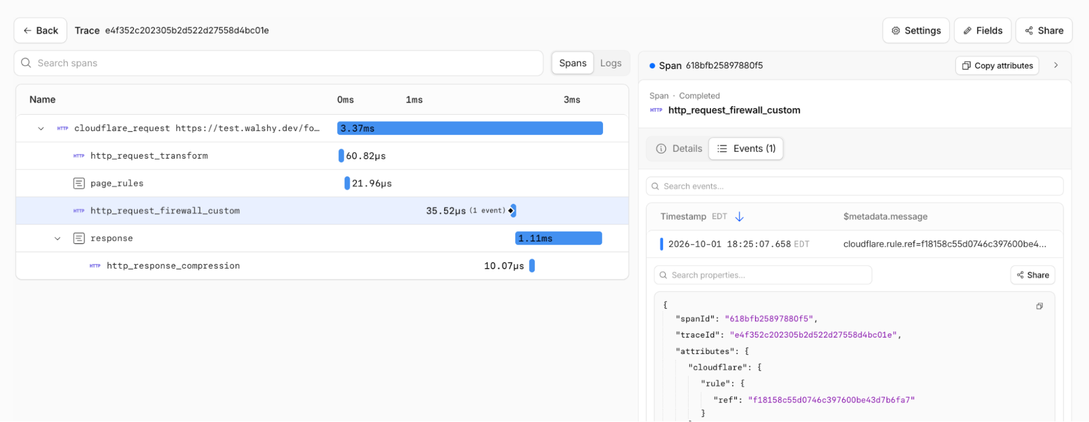Focus the Search events field
The height and width of the screenshot is (422, 1089).
tap(854, 186)
